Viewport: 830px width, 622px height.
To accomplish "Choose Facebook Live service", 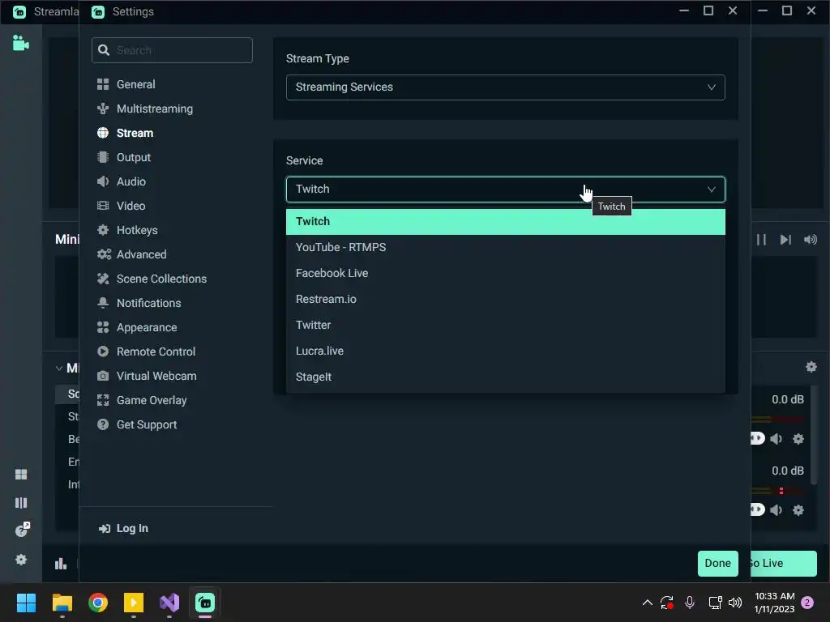I will point(506,274).
